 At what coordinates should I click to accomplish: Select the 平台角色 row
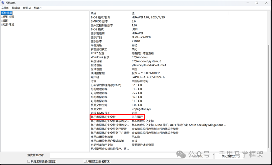click(159, 45)
